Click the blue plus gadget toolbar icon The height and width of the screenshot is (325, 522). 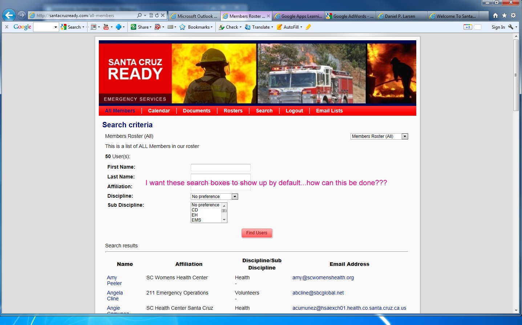pyautogui.click(x=118, y=27)
